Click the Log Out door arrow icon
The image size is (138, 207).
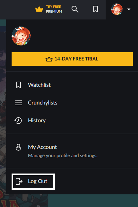tap(19, 181)
